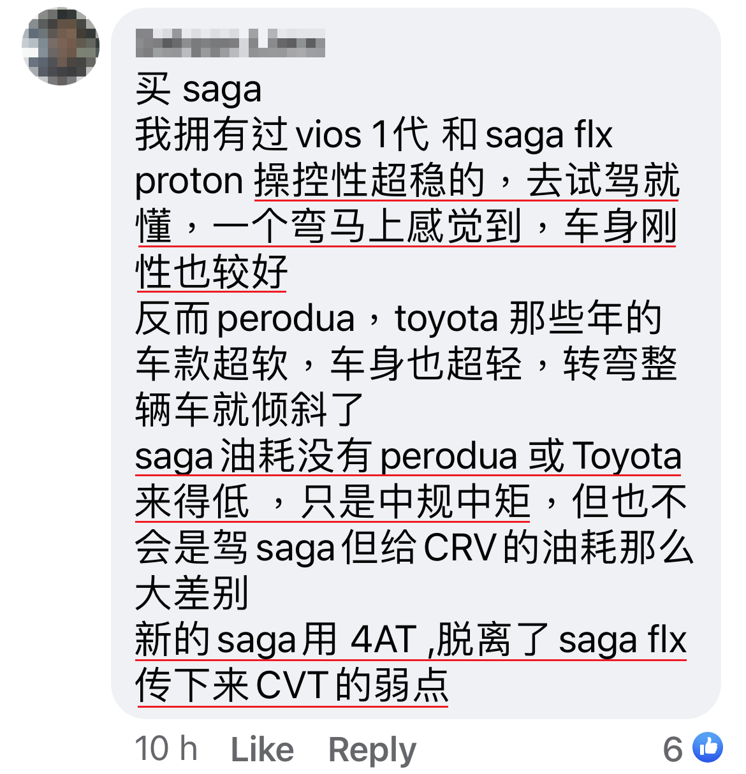This screenshot has width=746, height=774.
Task: Click the underlined '只是中规中矩' phrase
Action: (x=415, y=502)
